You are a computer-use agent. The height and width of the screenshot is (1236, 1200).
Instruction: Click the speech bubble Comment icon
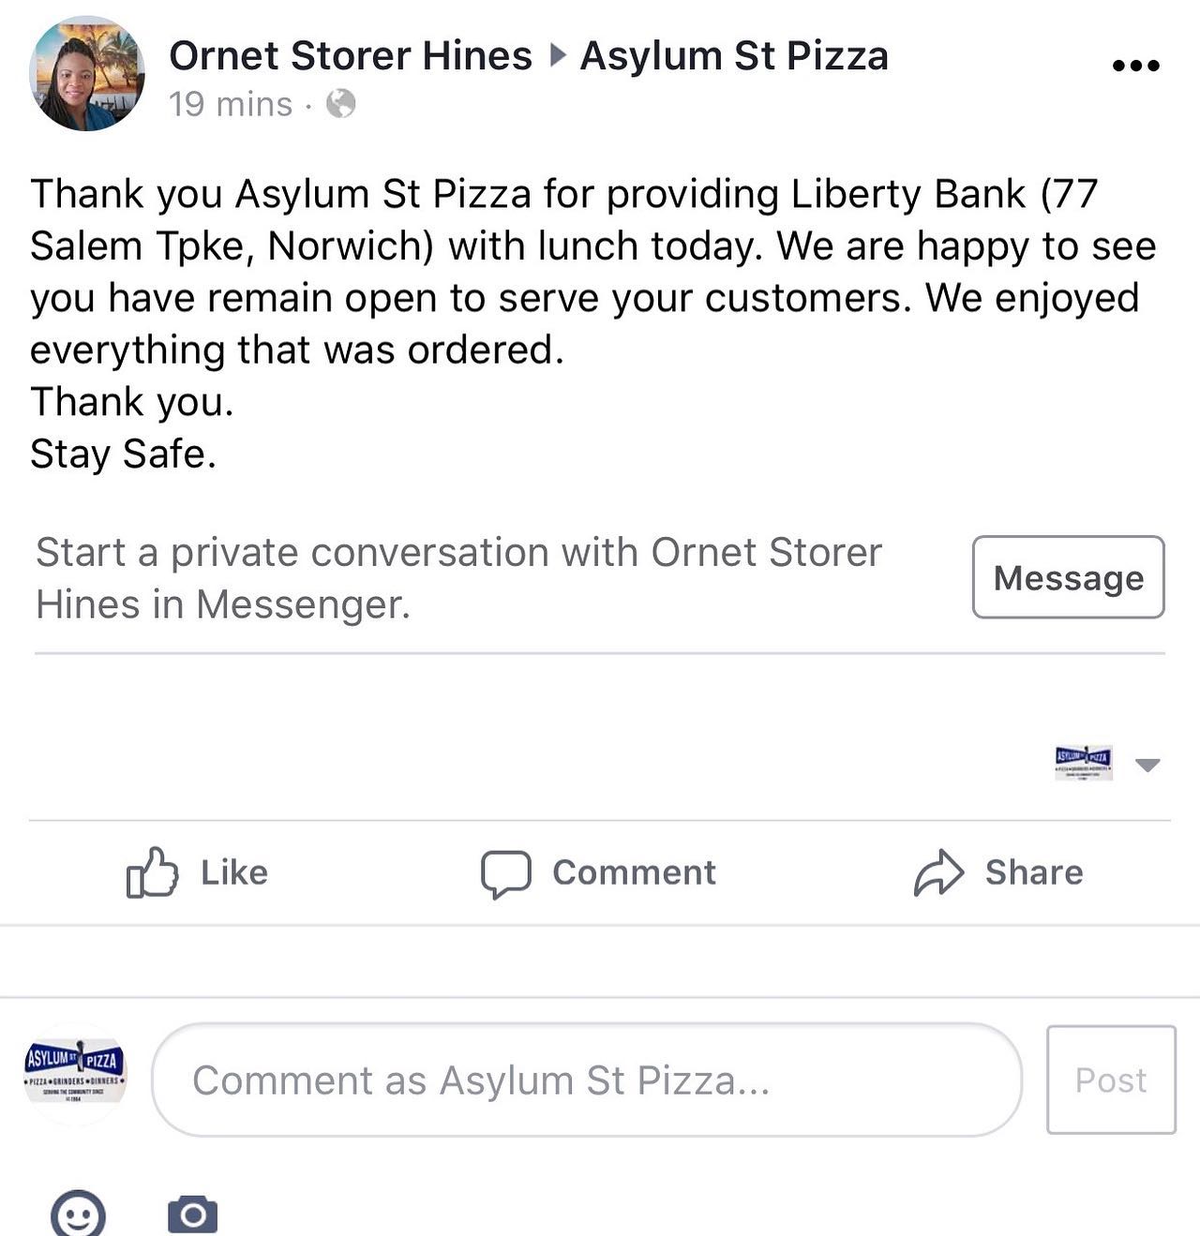click(506, 873)
